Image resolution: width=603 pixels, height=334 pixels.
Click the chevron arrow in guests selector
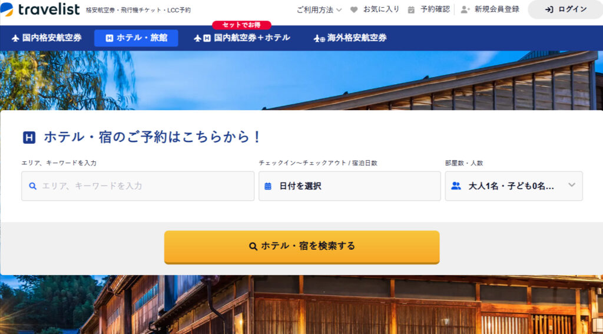pos(572,185)
